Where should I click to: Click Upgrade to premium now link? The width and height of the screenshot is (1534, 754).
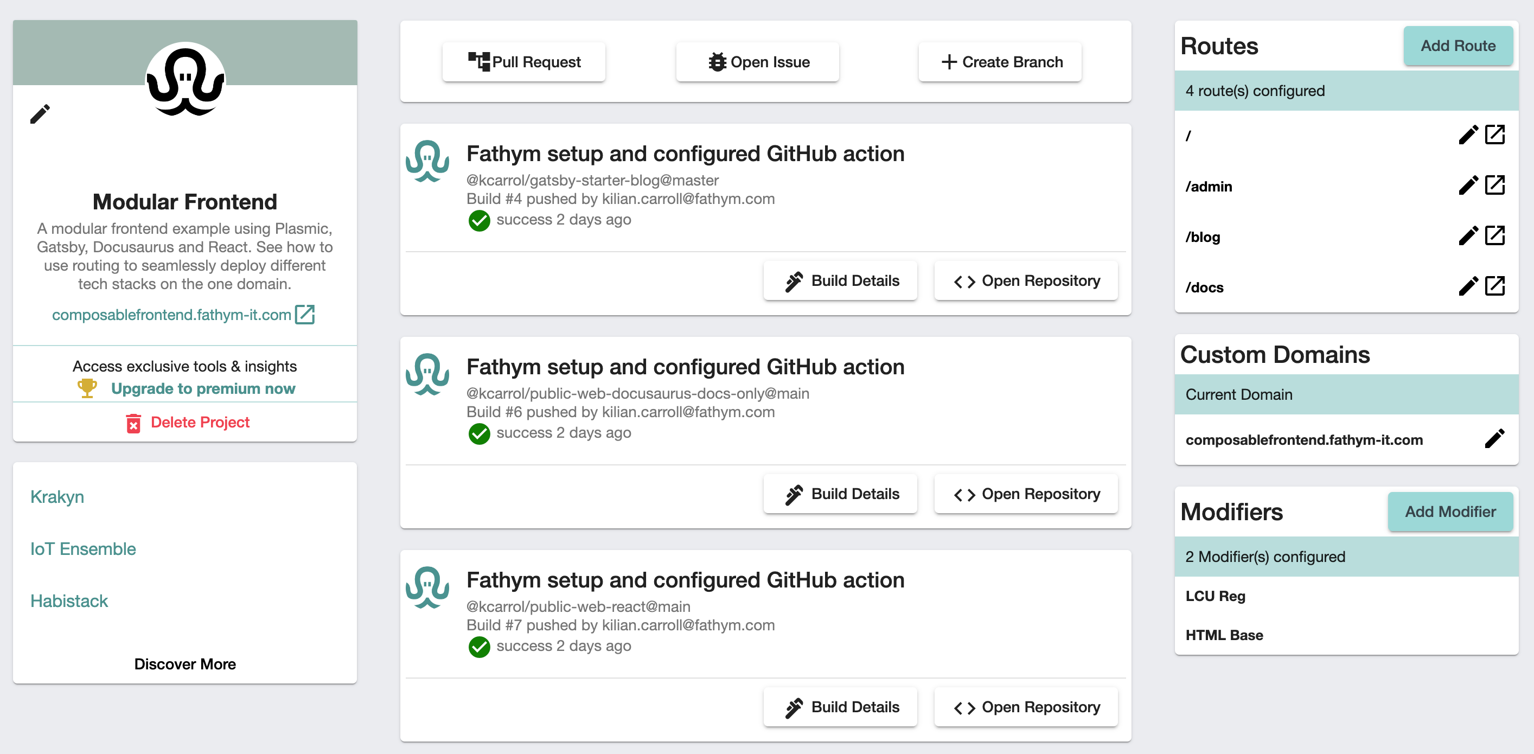[202, 389]
